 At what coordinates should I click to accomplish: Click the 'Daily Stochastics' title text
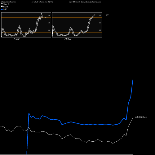coord(8,2)
